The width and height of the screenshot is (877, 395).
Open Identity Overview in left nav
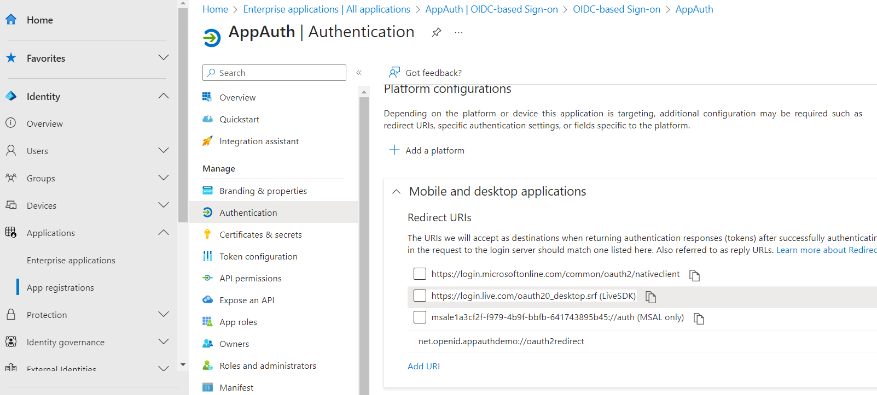(x=45, y=123)
